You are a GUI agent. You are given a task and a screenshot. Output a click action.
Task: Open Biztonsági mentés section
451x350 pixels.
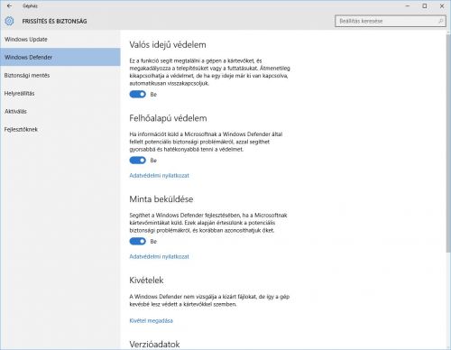tap(60, 75)
